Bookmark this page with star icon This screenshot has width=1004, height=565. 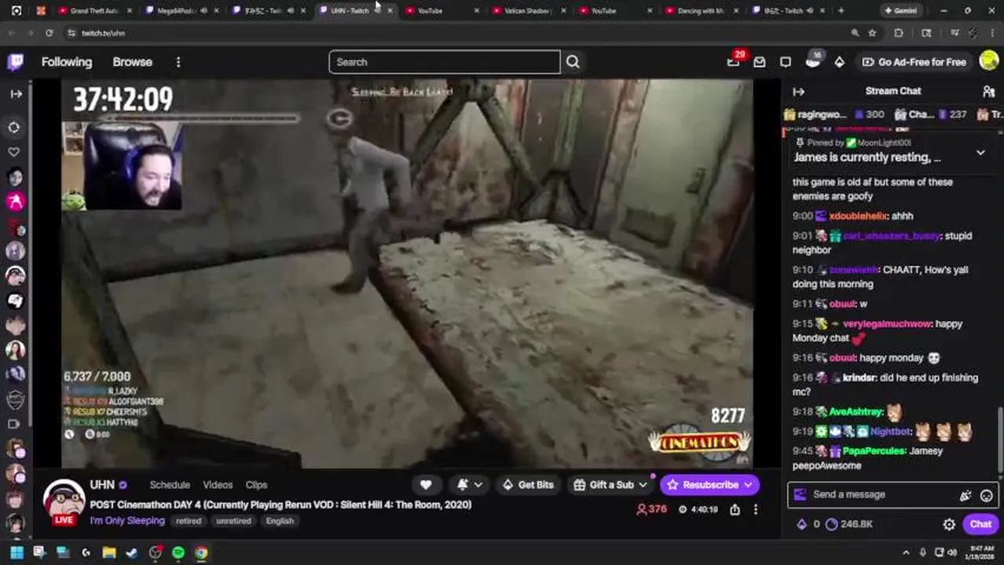click(872, 33)
